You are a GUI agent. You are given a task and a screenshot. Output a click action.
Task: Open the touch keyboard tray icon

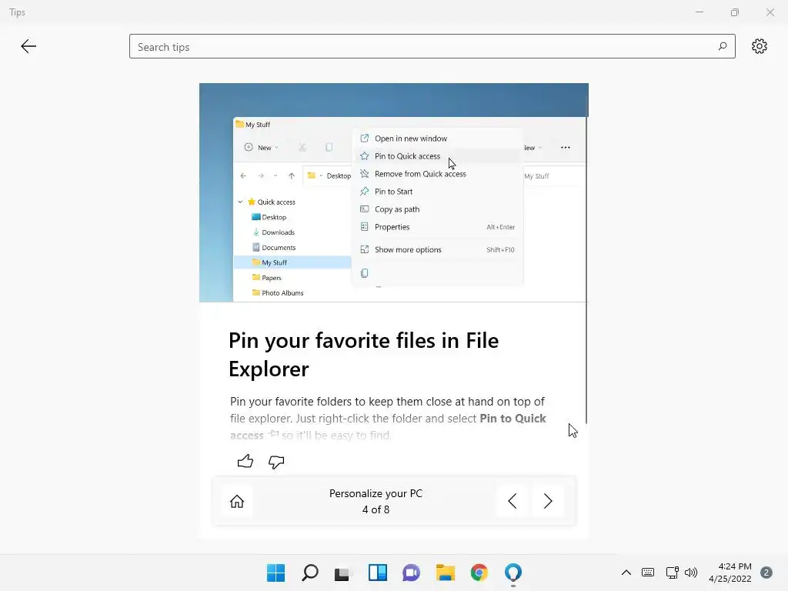648,573
